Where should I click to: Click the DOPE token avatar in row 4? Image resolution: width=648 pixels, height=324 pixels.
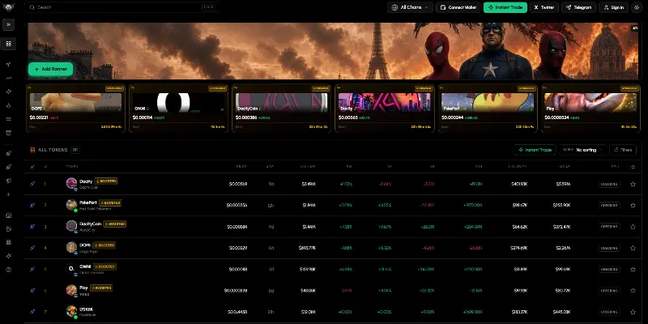(71, 247)
